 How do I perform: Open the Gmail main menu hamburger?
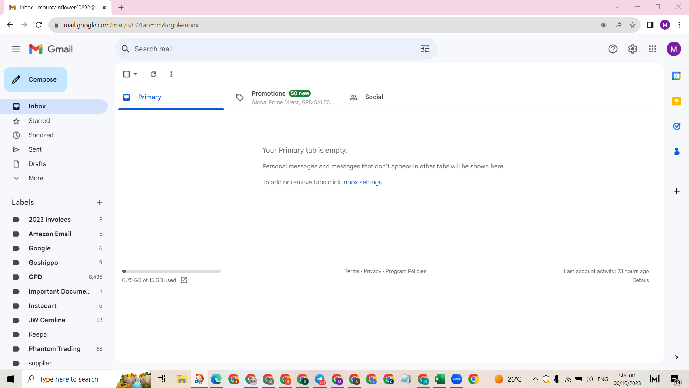tap(16, 49)
